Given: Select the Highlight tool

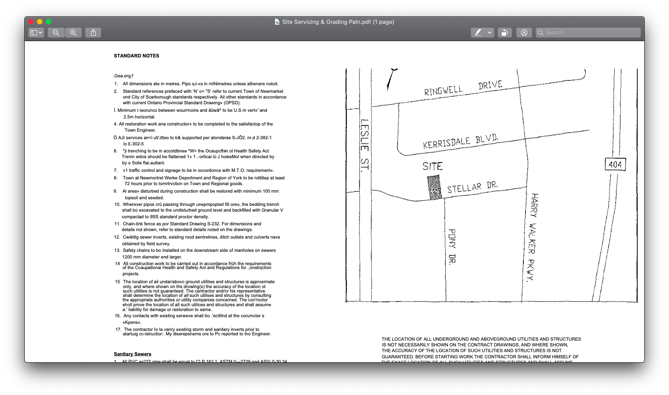Looking at the screenshot, I should (x=479, y=32).
